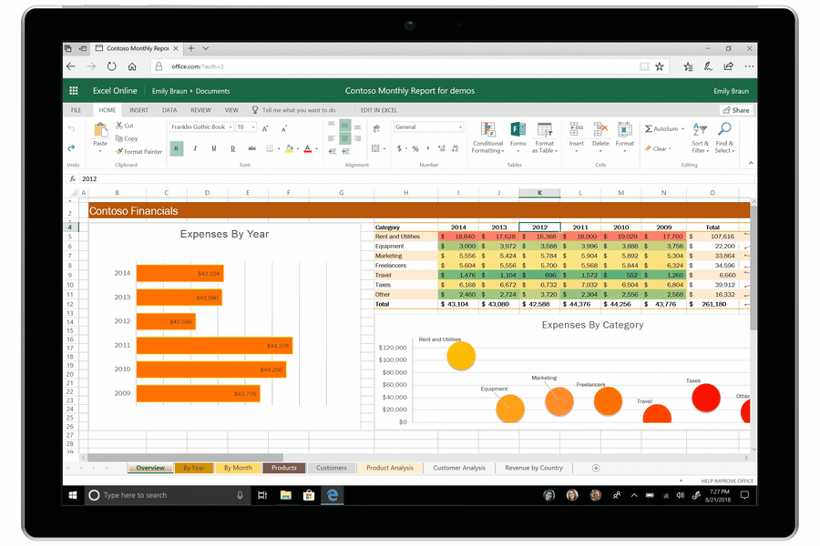Open the By Month sheet tab
The height and width of the screenshot is (546, 820).
(238, 468)
